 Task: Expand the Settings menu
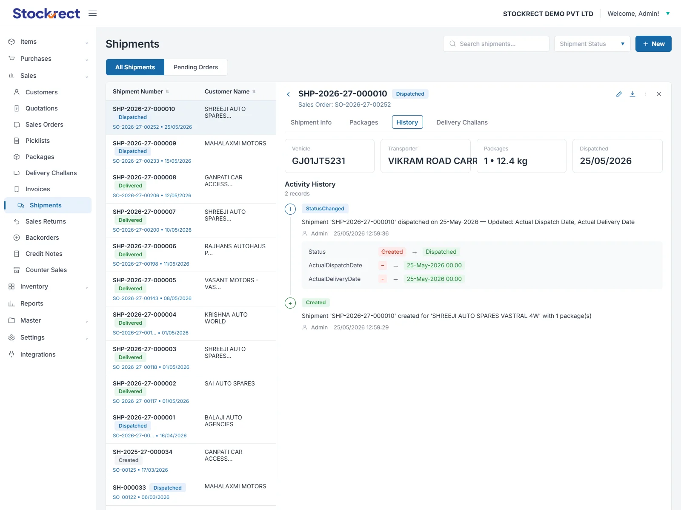pos(48,337)
